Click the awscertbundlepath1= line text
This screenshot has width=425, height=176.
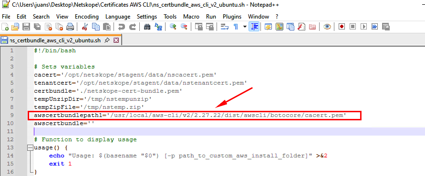click(190, 115)
